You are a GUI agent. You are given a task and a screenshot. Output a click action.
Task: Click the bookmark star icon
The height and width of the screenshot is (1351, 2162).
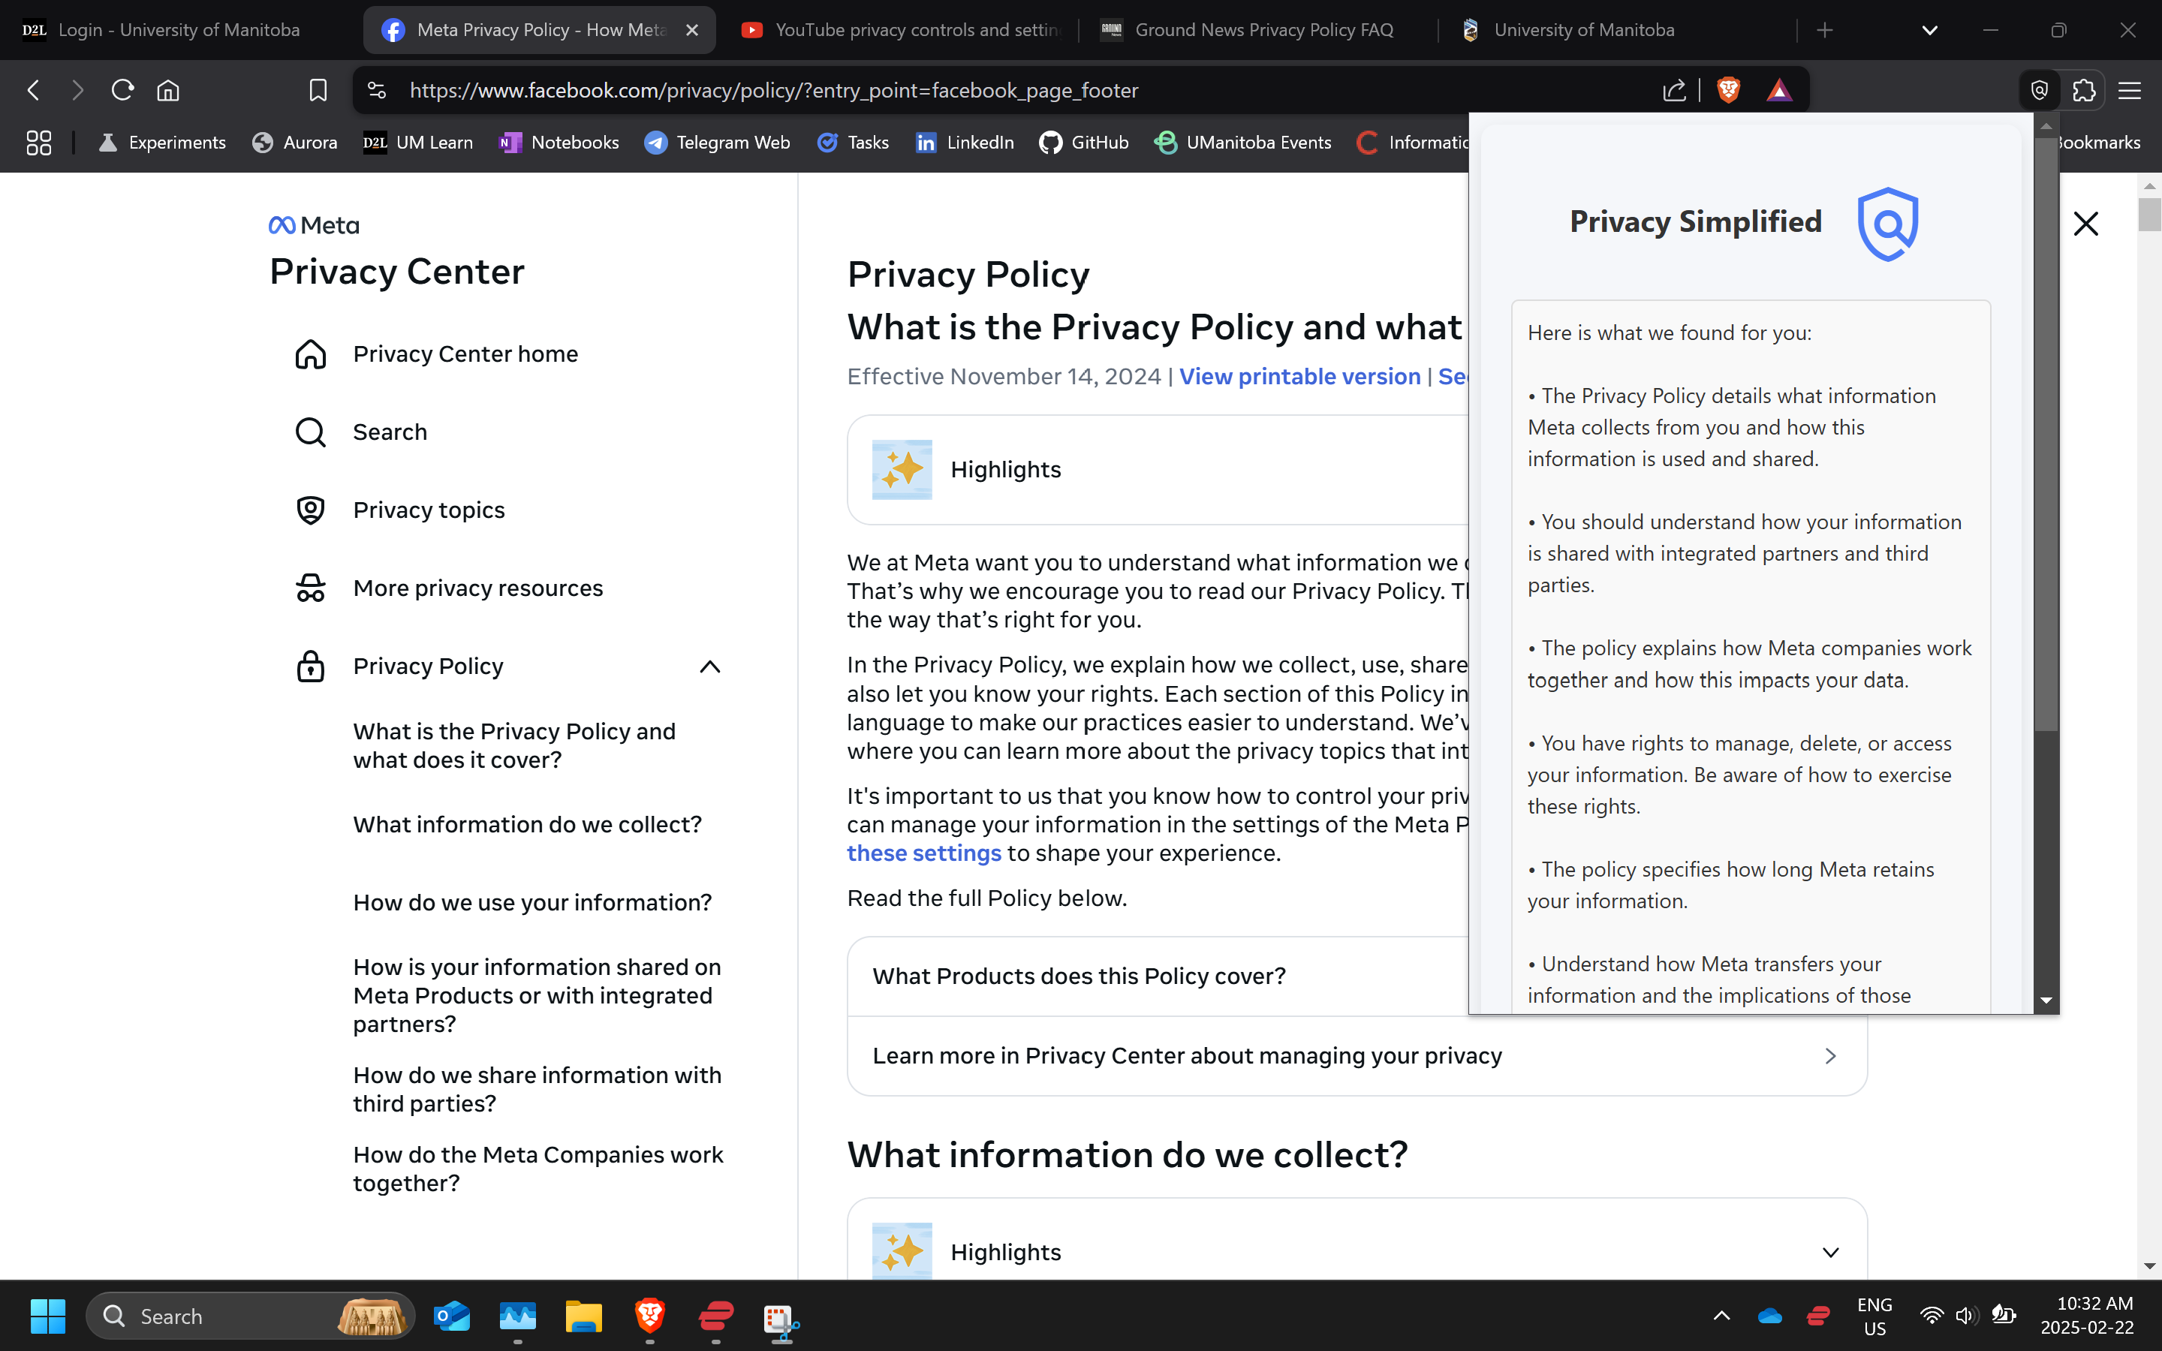[x=318, y=89]
